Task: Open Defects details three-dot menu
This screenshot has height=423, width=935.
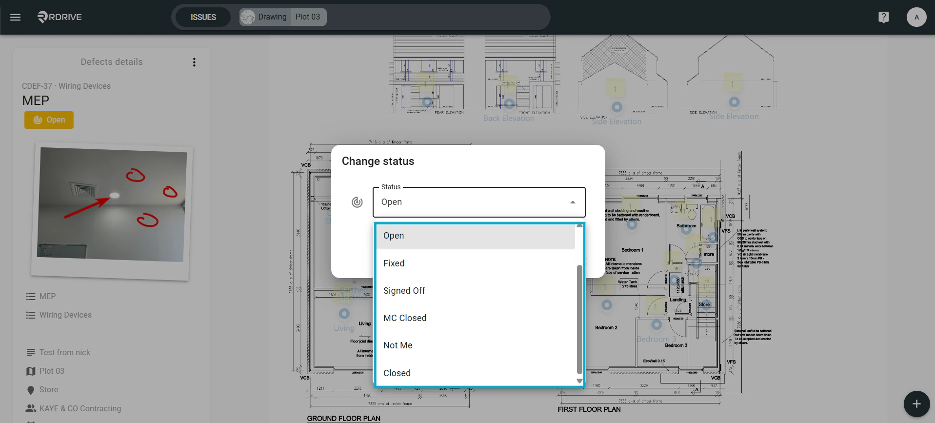Action: tap(194, 62)
